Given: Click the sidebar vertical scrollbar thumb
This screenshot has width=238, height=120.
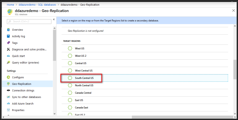Looking at the screenshot, I should (x=55, y=45).
